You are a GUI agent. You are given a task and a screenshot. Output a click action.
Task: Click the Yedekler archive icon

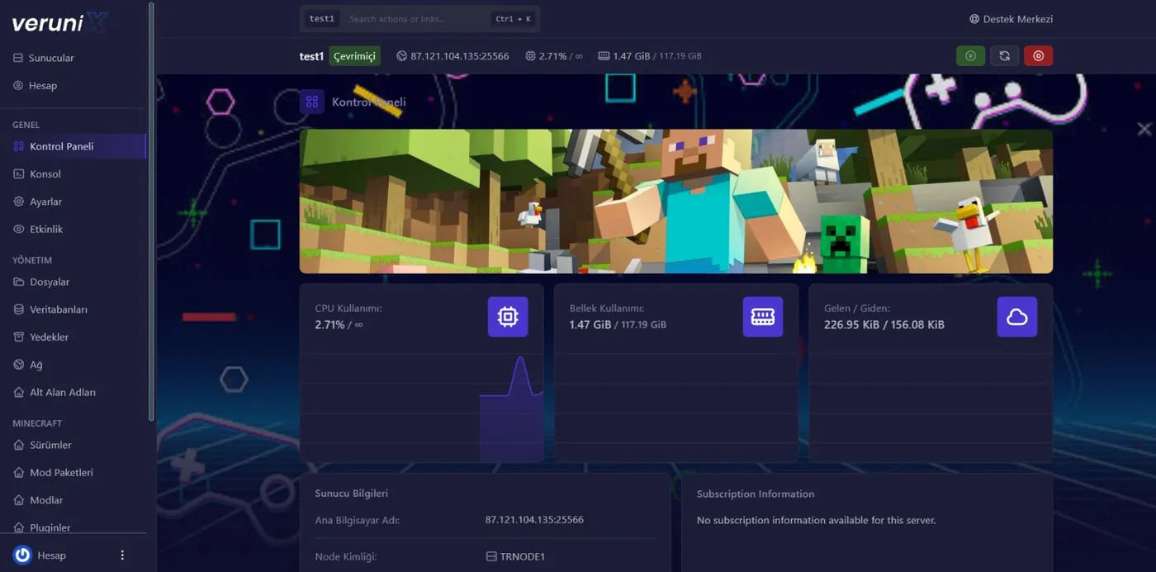[19, 337]
